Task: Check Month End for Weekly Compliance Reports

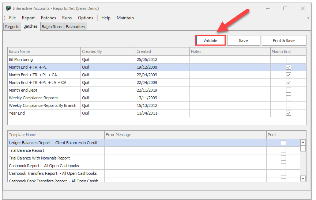Action: pyautogui.click(x=289, y=98)
